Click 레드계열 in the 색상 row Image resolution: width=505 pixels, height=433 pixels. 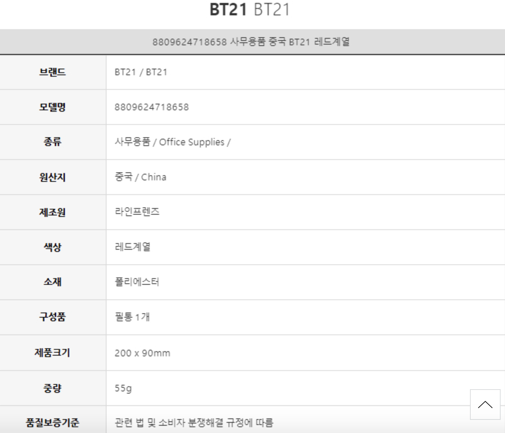click(x=132, y=247)
